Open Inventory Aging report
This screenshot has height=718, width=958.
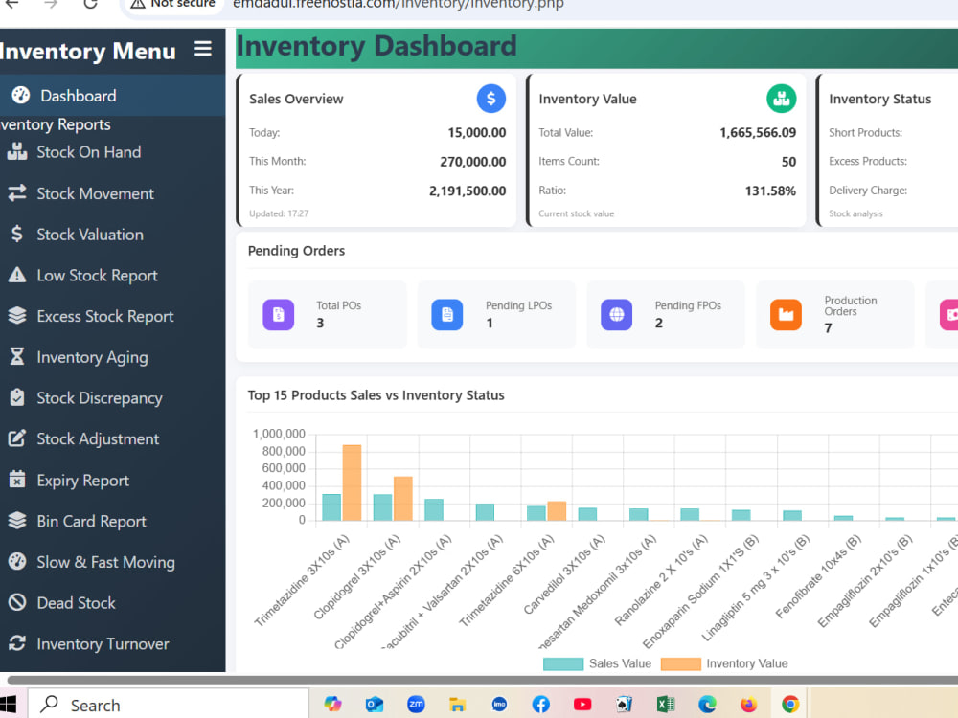click(x=92, y=357)
